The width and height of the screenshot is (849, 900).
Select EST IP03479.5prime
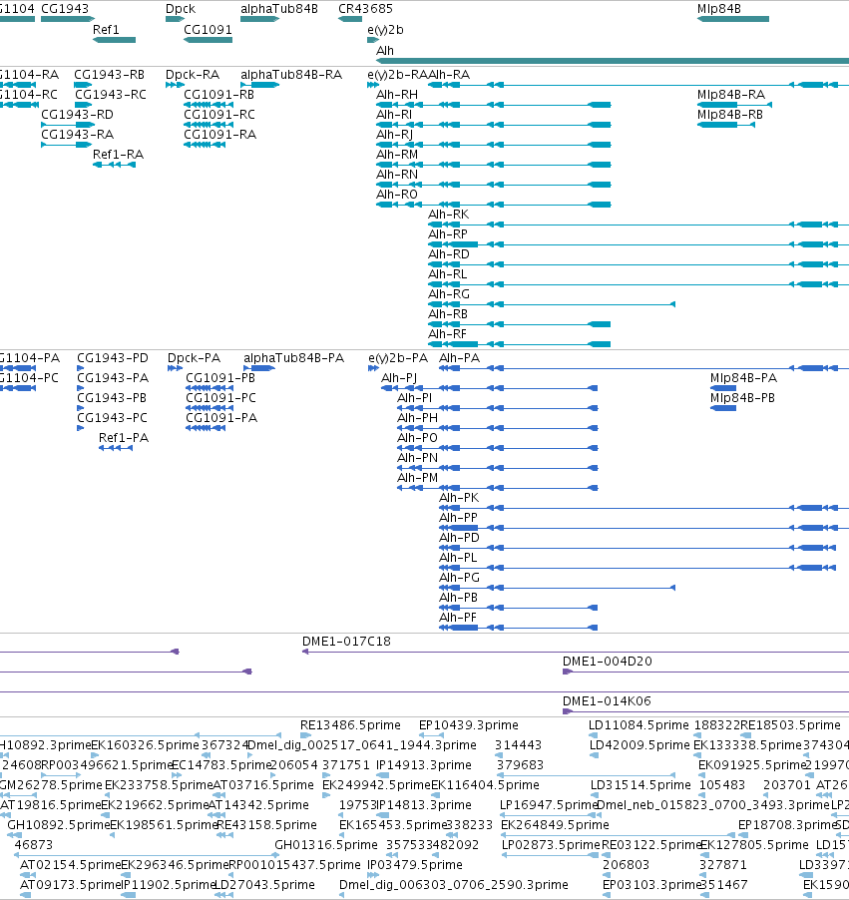373,875
